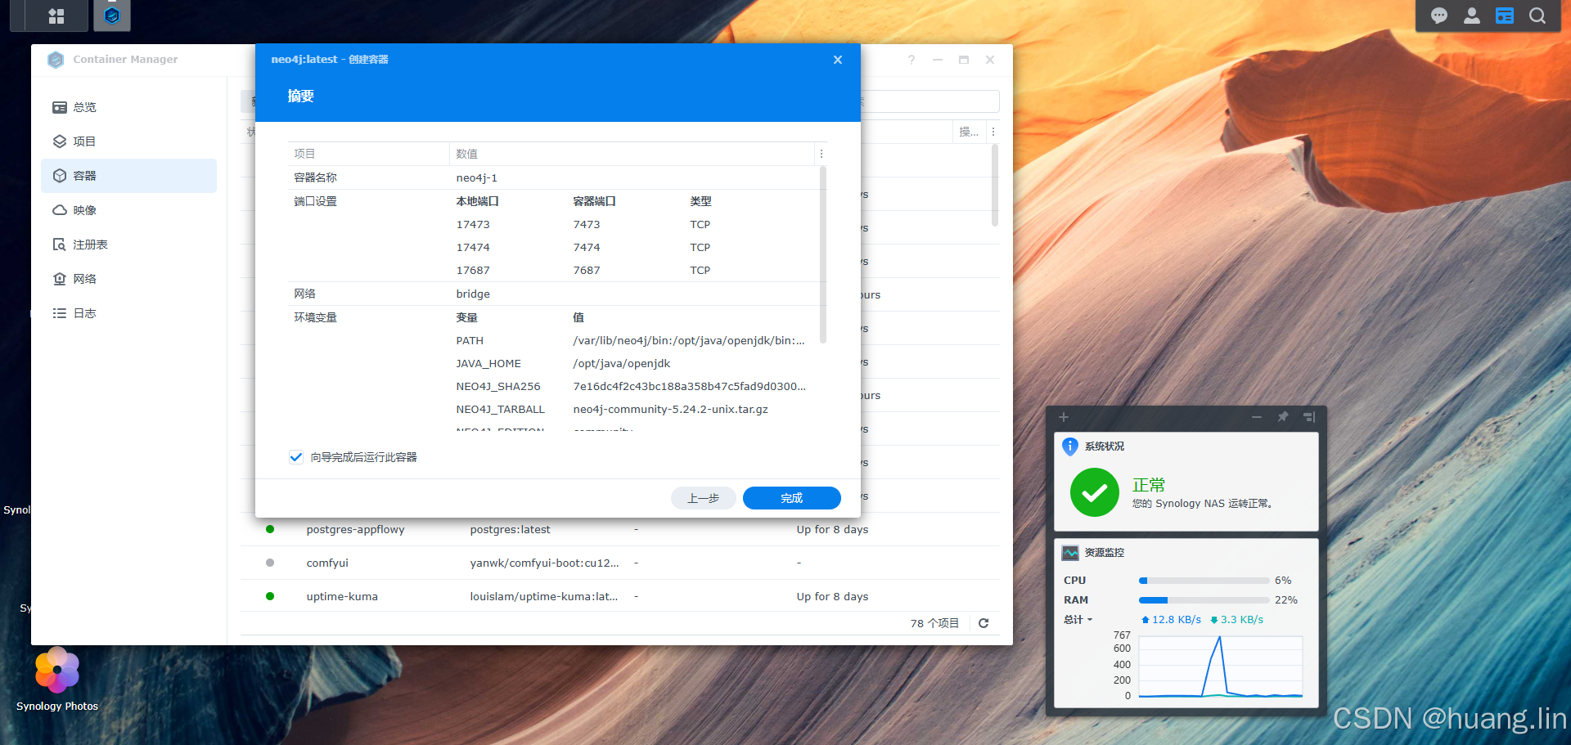This screenshot has width=1571, height=745.
Task: Open container list column options dots
Action: click(x=993, y=132)
